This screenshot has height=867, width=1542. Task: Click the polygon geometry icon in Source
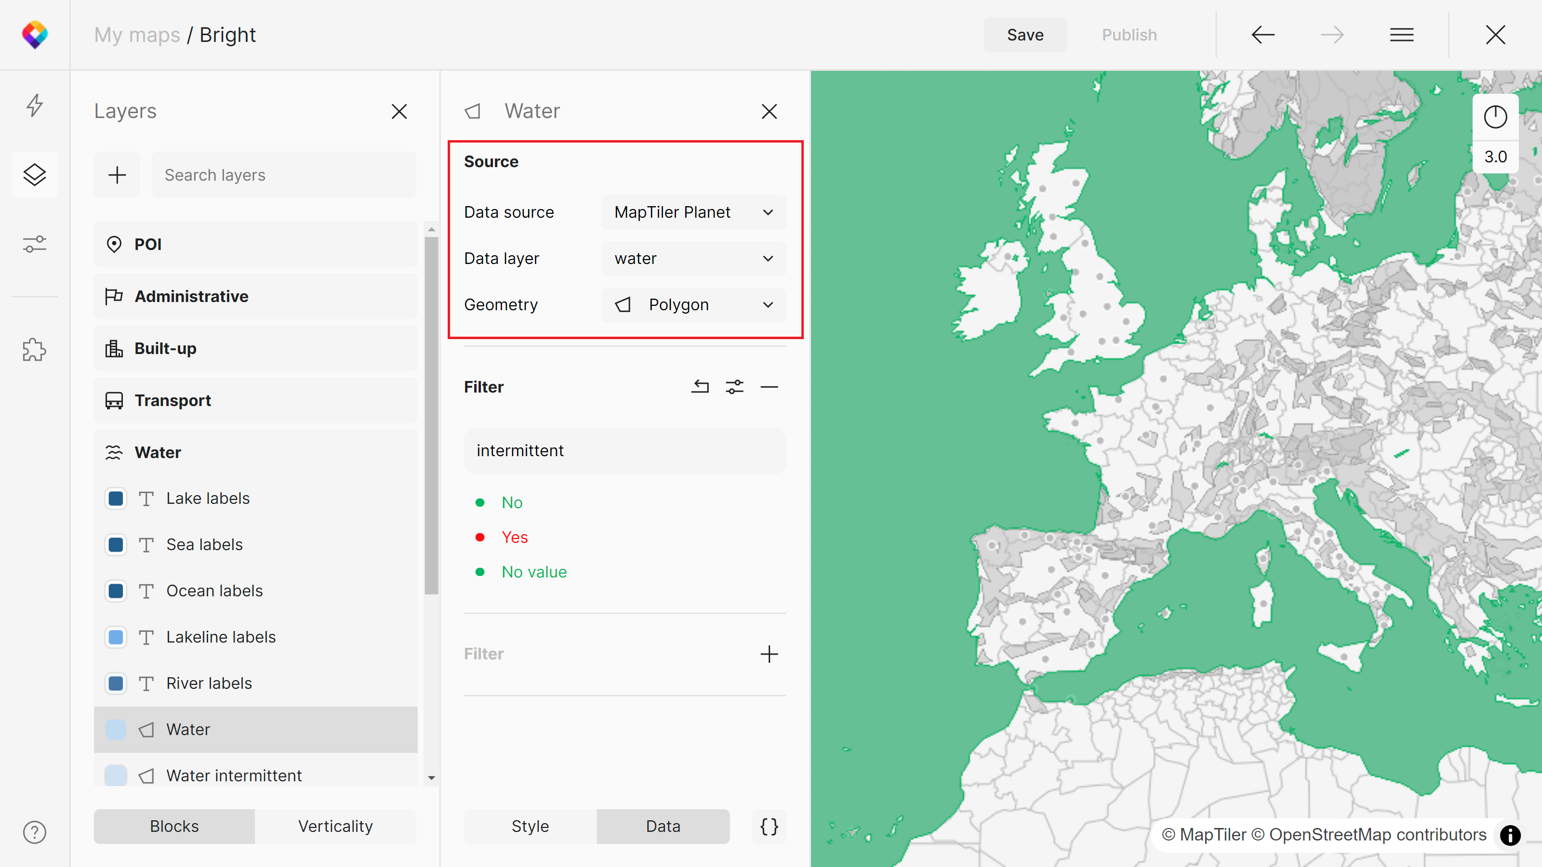624,305
